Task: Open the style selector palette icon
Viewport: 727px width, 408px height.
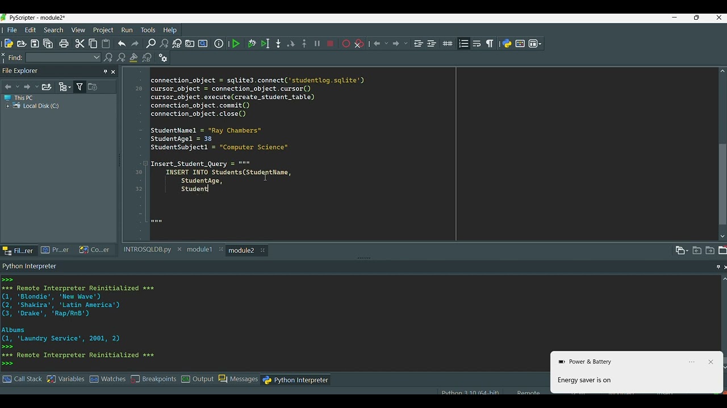Action: point(520,44)
